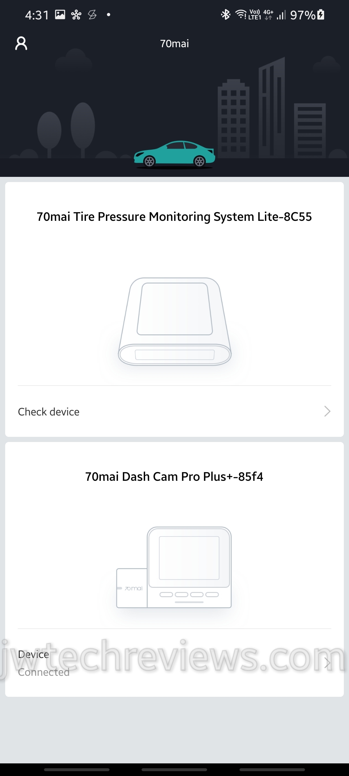Tap the status bar clock

pyautogui.click(x=37, y=15)
